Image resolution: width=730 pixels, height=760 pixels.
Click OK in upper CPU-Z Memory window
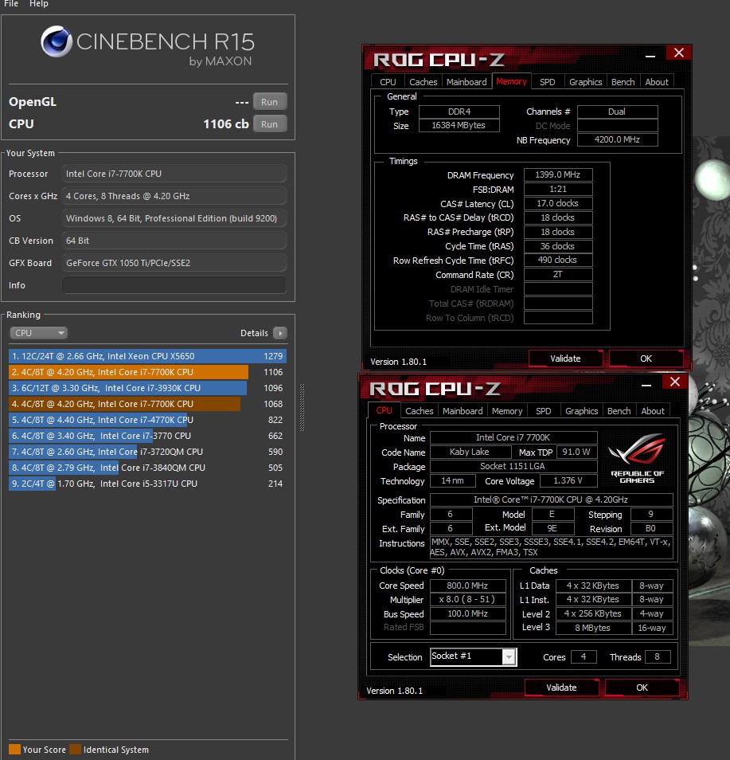tap(646, 358)
